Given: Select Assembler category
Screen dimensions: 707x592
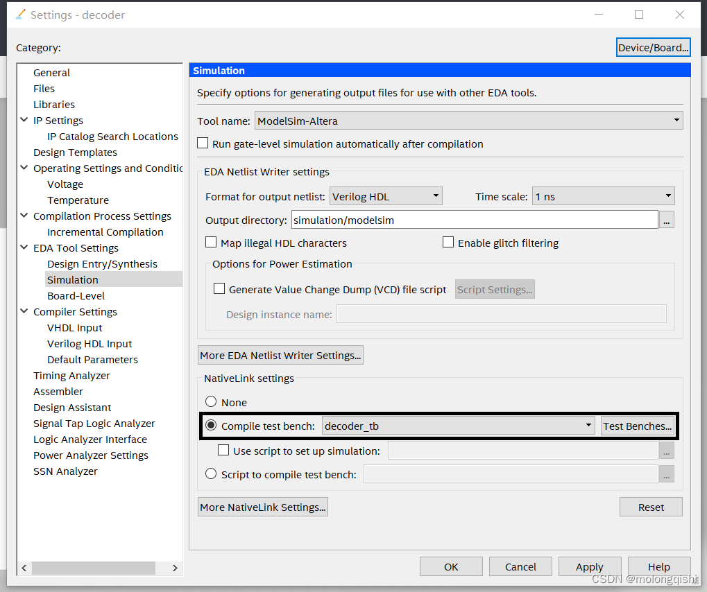Looking at the screenshot, I should click(x=58, y=392).
